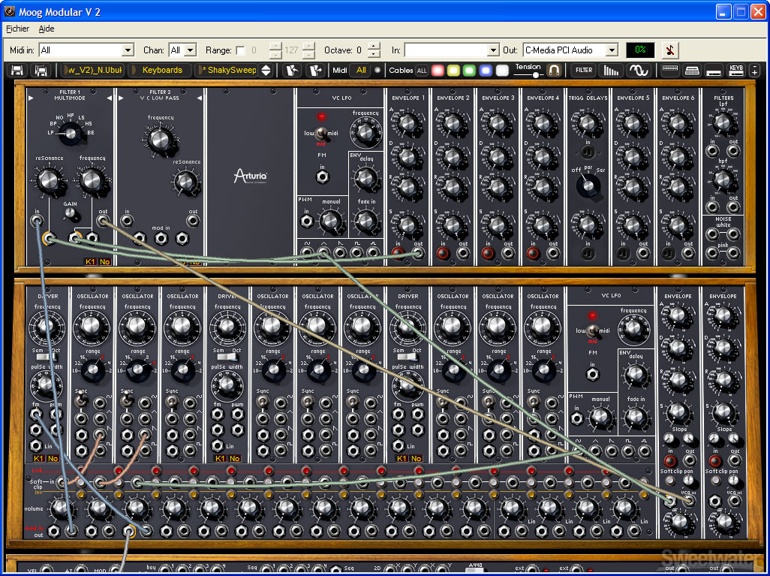Click the cable shape horseshoe icon
This screenshot has width=770, height=576.
[x=554, y=71]
